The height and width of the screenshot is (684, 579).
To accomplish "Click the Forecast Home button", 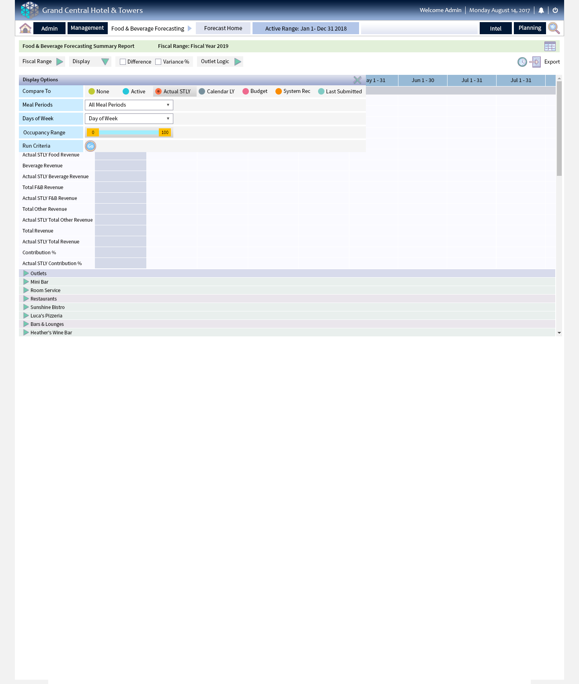I will [223, 28].
